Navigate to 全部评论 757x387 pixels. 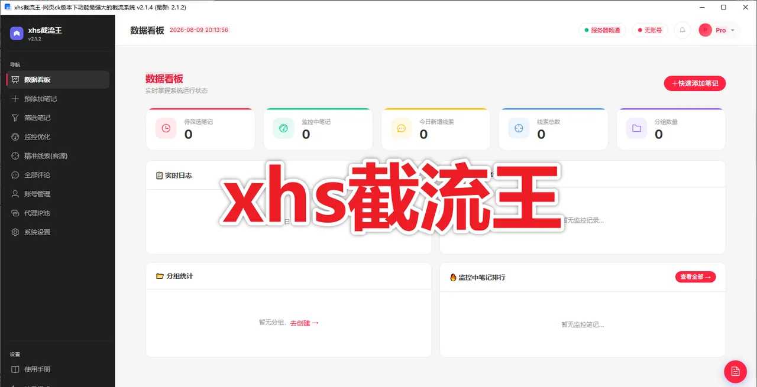click(x=57, y=175)
